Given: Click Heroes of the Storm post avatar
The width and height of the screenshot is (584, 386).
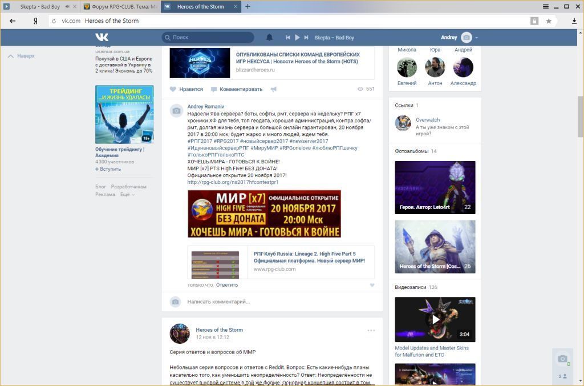Looking at the screenshot, I should [x=180, y=333].
